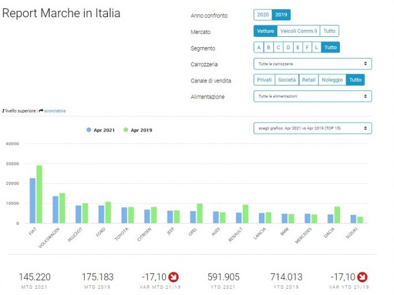This screenshot has height=295, width=394.
Task: Click FIAT green Apr 2019 bar
Action: coord(39,194)
